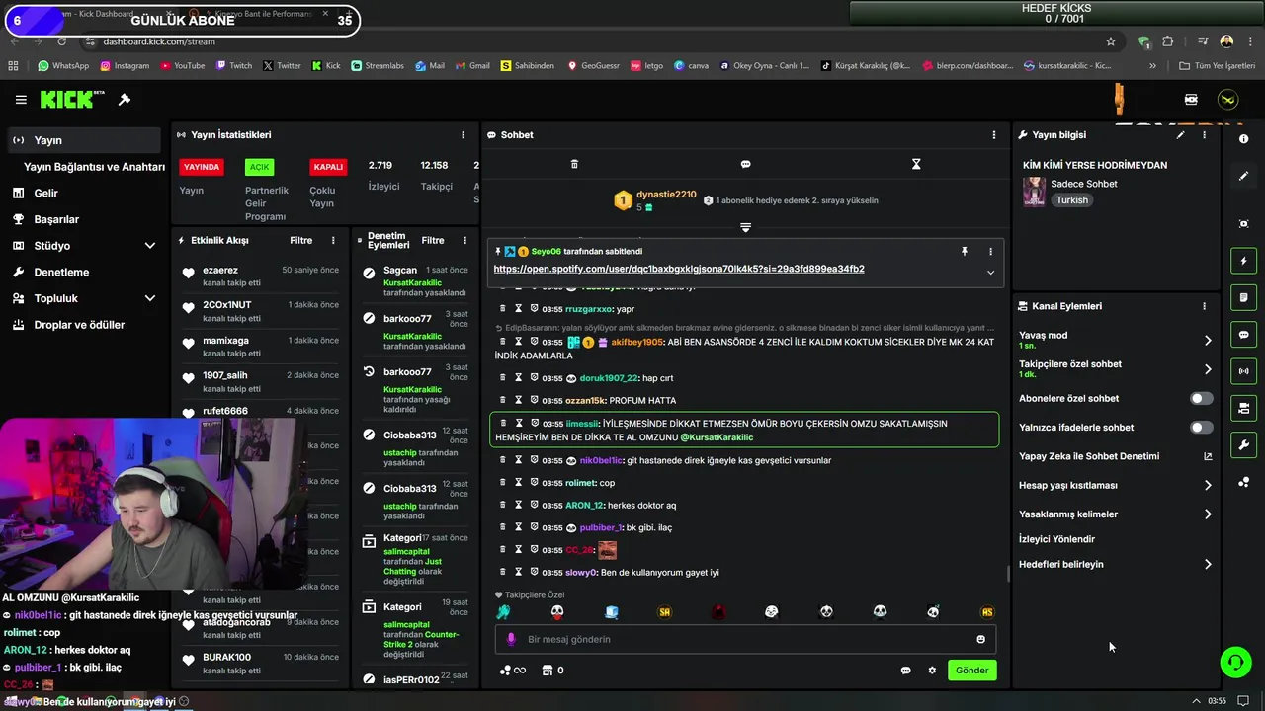Open the hamburger menu beside the Kick logo

pos(21,100)
